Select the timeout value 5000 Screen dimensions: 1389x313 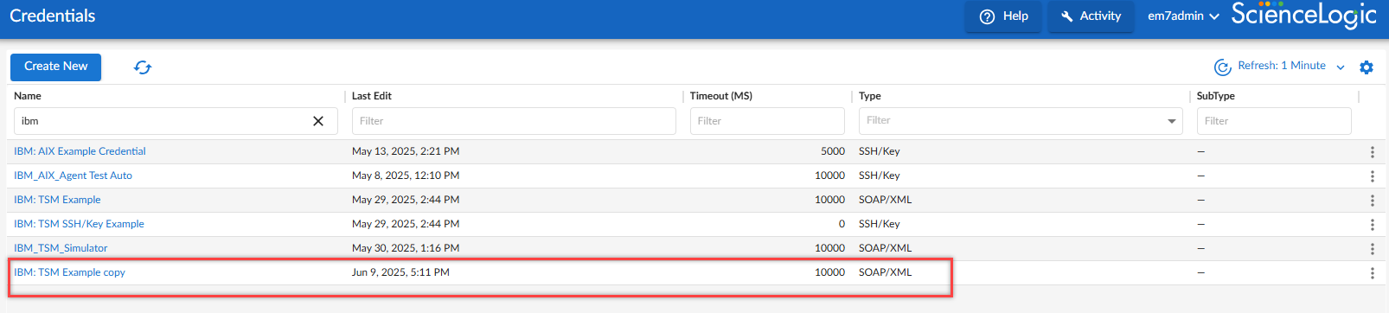point(833,151)
